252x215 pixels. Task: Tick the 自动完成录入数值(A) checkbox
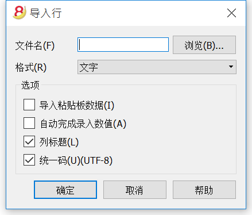tap(29, 123)
